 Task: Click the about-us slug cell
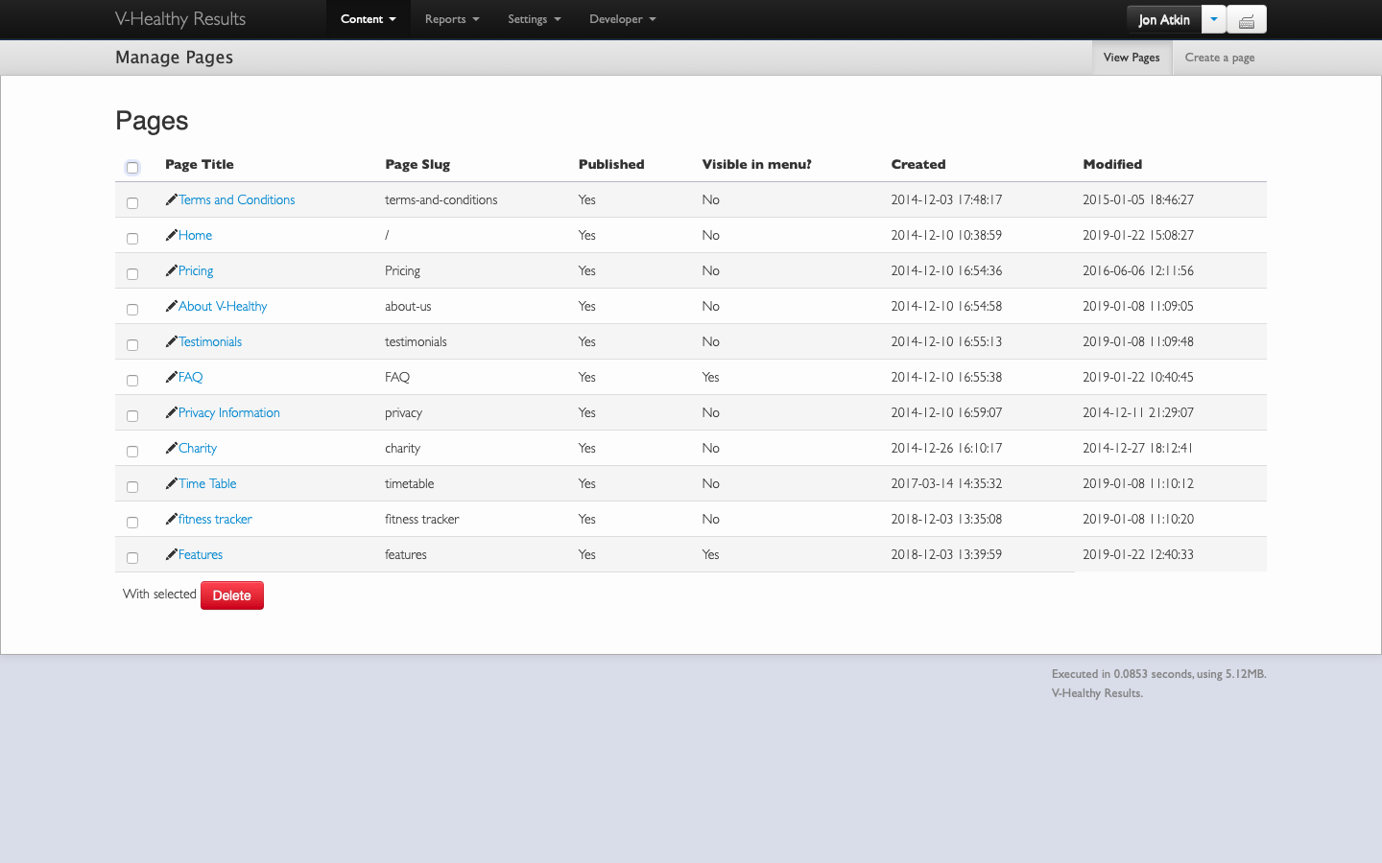pos(408,306)
